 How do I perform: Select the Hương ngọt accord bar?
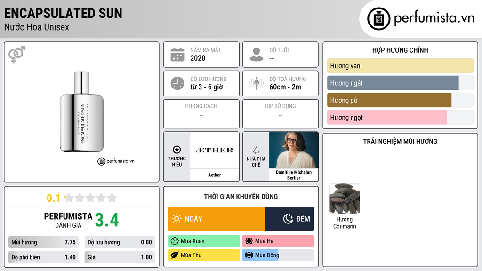tap(400, 117)
